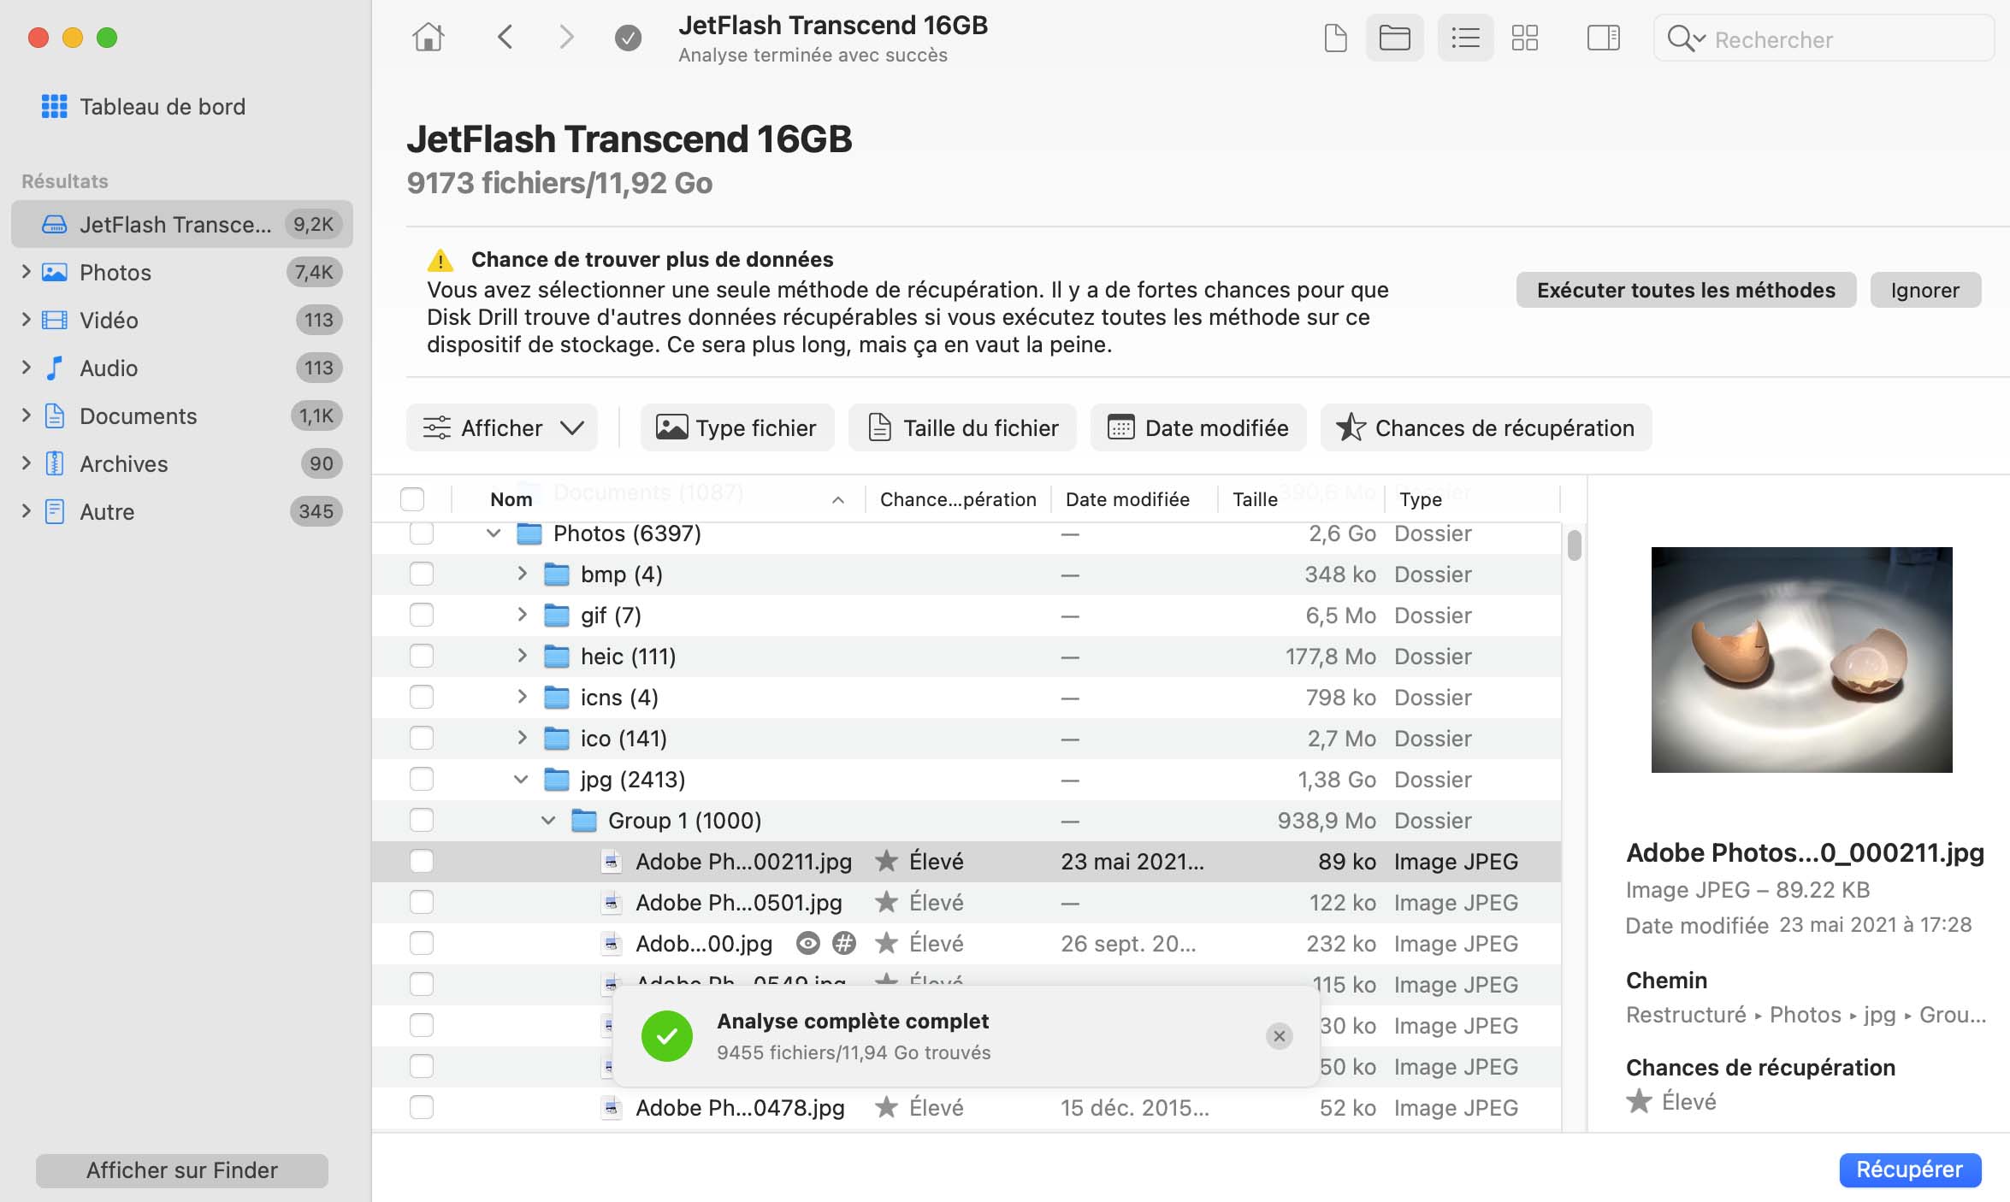The height and width of the screenshot is (1202, 2010).
Task: Click the file list vertical scrollbar
Action: tap(1575, 545)
